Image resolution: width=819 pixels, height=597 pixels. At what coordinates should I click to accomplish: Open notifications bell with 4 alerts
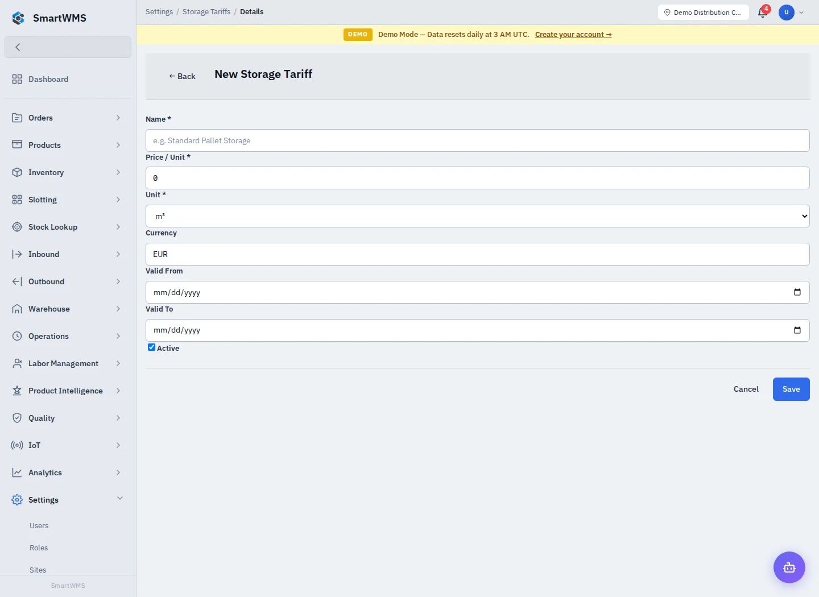pyautogui.click(x=763, y=12)
